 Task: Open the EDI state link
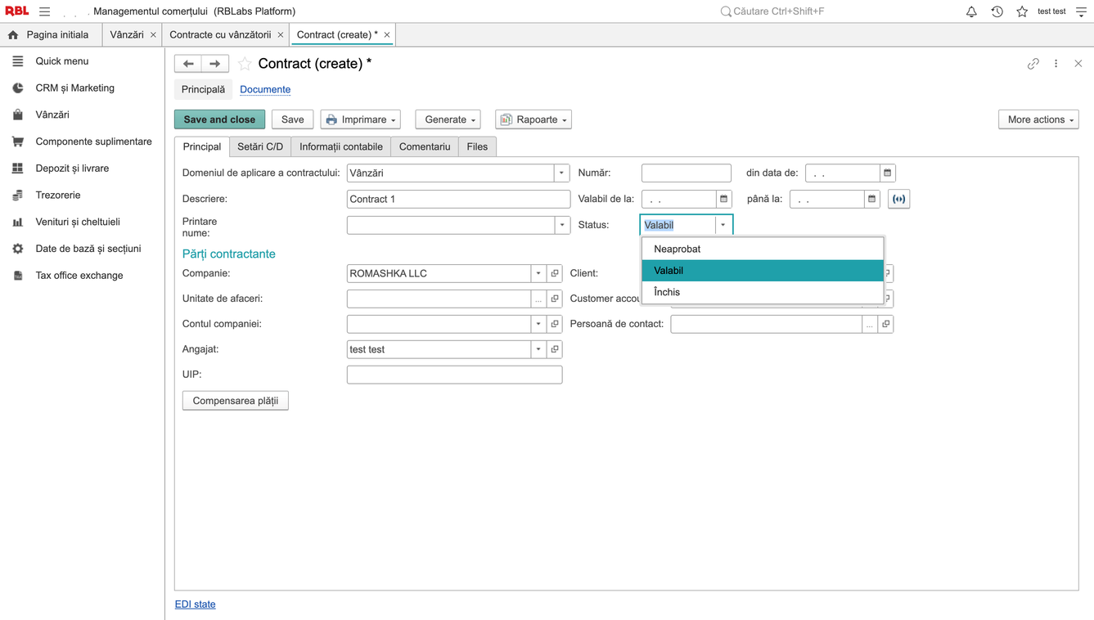[195, 604]
